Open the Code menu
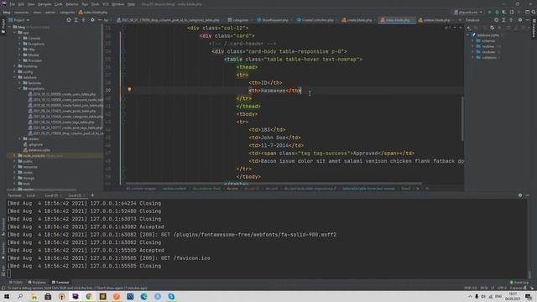The width and height of the screenshot is (537, 302). 59,4
